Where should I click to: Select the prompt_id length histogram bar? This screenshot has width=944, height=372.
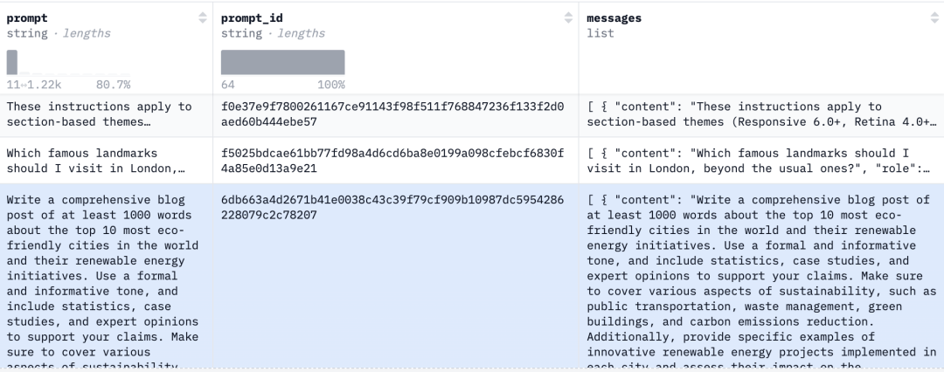(x=283, y=62)
